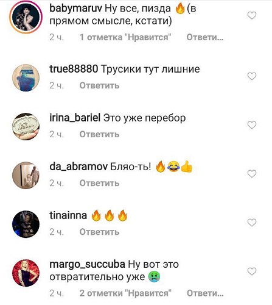Like da_abramov's comment via heart icon
The height and width of the screenshot is (305, 272).
[x=252, y=174]
